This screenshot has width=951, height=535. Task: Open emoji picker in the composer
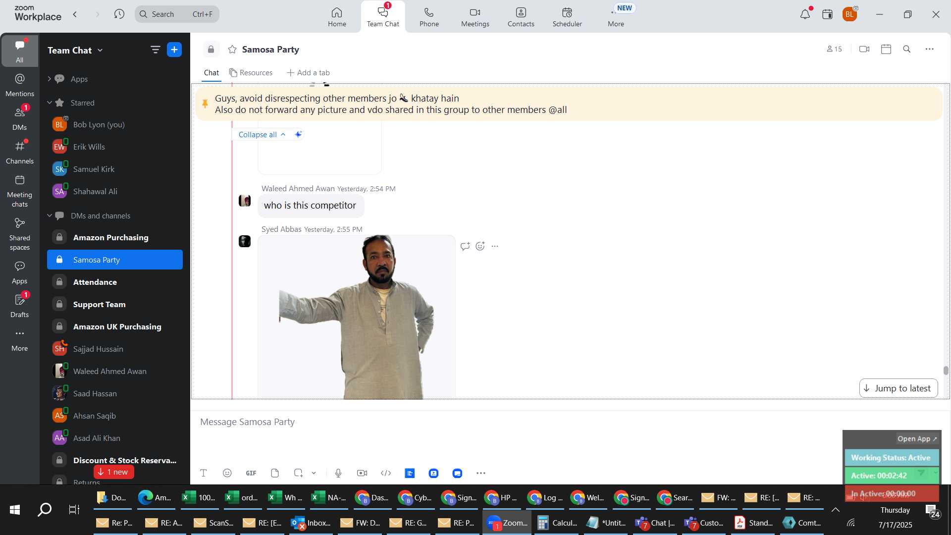click(227, 473)
